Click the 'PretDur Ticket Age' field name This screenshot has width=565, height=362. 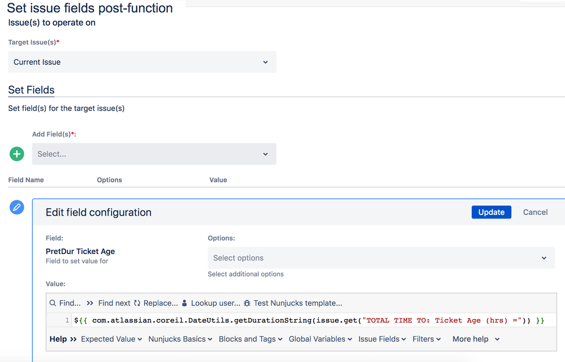tap(80, 251)
